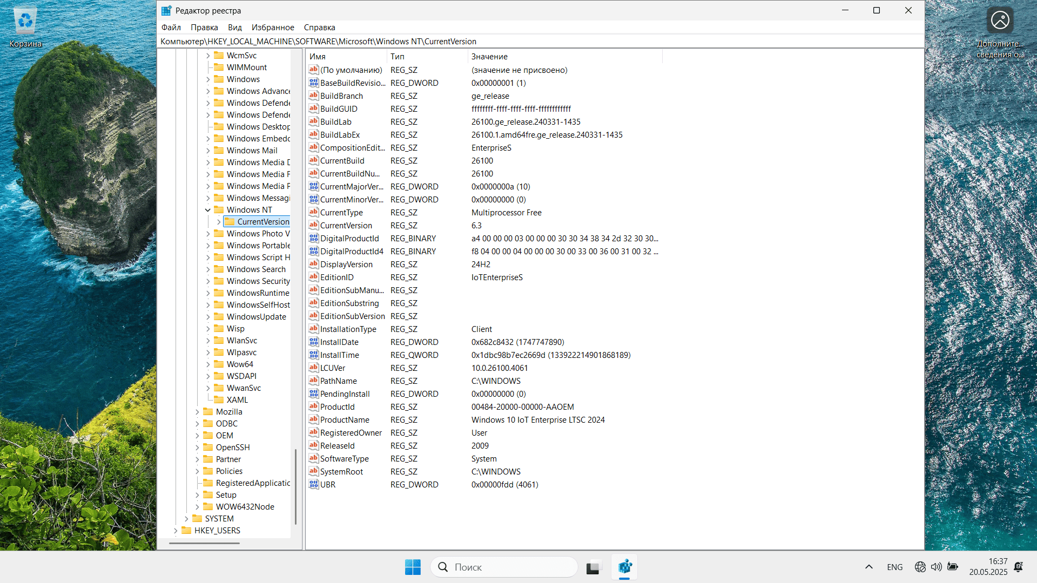Open the battery tray icon
Image resolution: width=1037 pixels, height=583 pixels.
(x=953, y=567)
